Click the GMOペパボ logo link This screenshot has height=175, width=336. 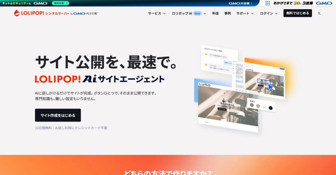point(86,13)
